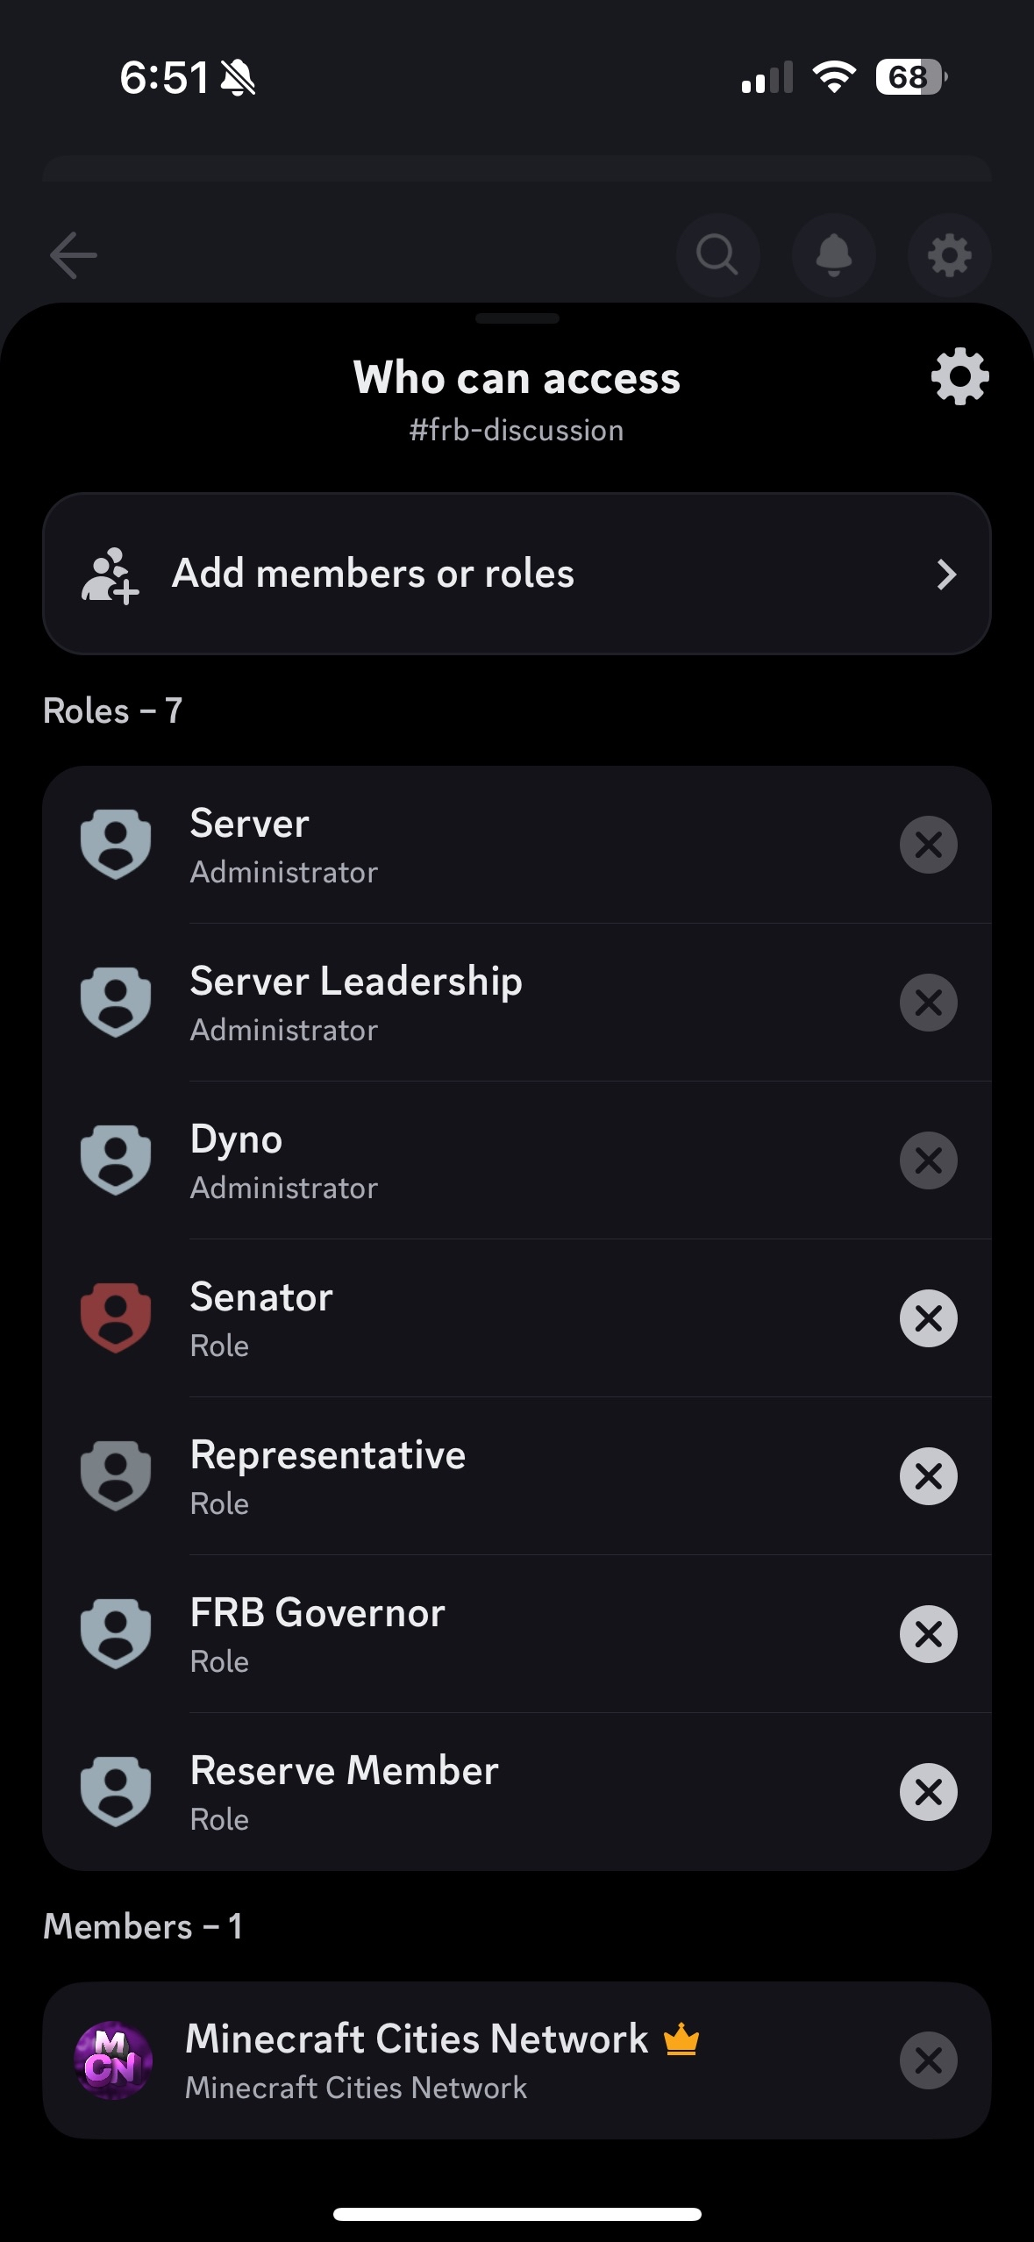Tap the Minecraft Cities Network avatar
The image size is (1034, 2242).
point(114,2060)
